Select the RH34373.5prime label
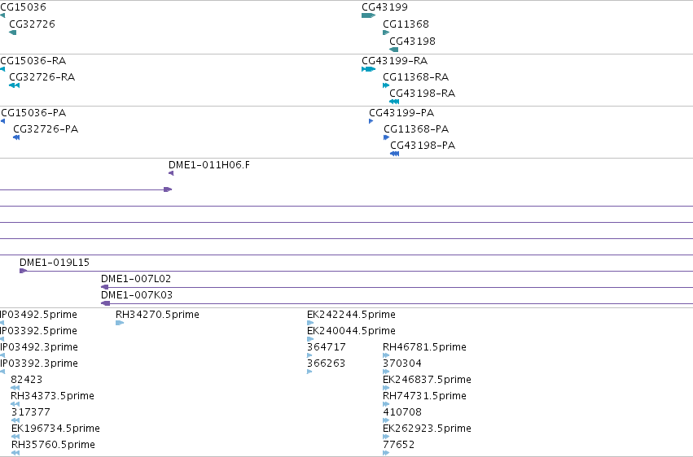Viewport: 693px width, 457px height. click(x=53, y=396)
